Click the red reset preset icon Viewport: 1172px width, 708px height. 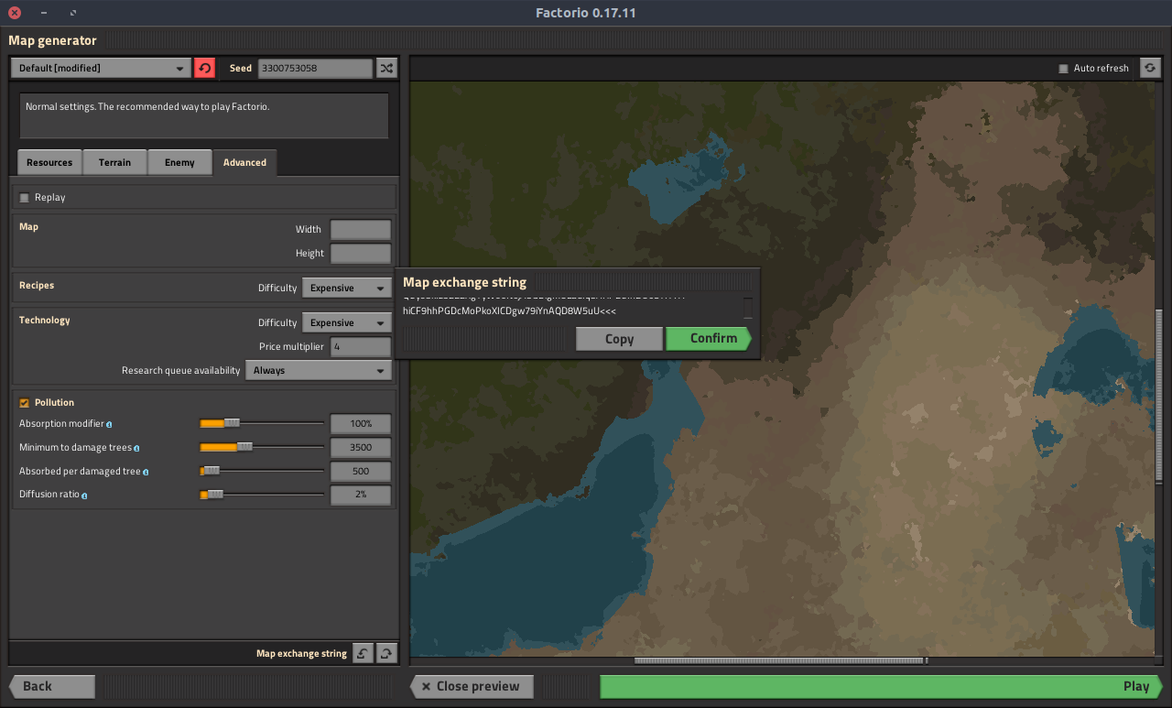(x=204, y=68)
